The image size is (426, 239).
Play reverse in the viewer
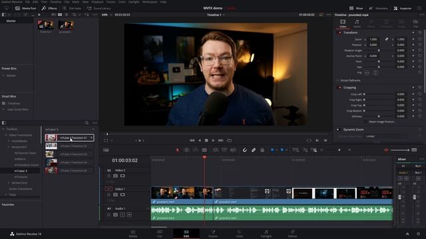pyautogui.click(x=200, y=140)
